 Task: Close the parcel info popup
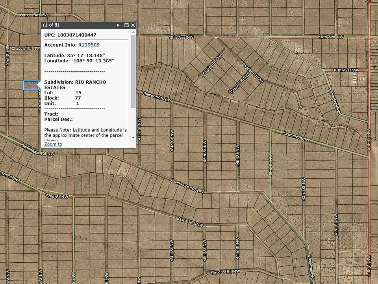click(133, 25)
